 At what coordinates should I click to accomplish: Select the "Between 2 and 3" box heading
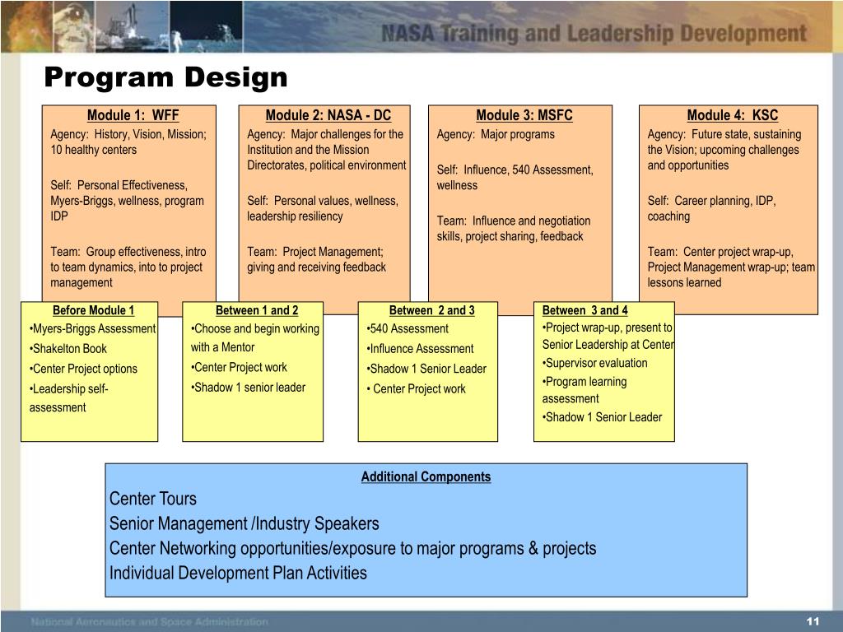431,310
